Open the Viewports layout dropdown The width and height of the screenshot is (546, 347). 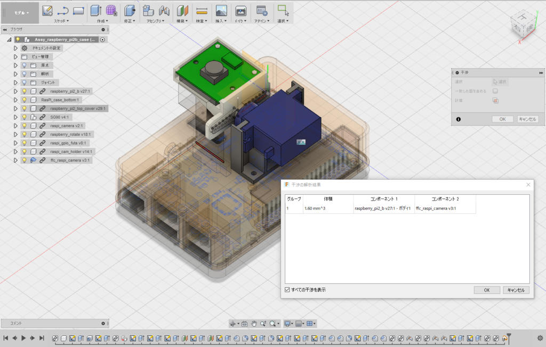pyautogui.click(x=311, y=324)
